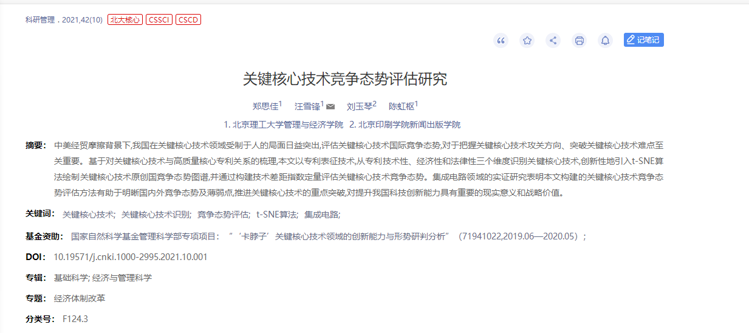The width and height of the screenshot is (749, 333).
Task: Open the 记笔记 notes button
Action: (x=643, y=40)
